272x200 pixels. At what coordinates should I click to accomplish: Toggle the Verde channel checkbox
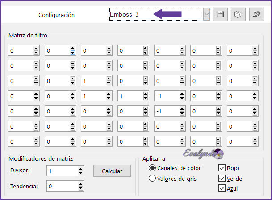point(222,178)
